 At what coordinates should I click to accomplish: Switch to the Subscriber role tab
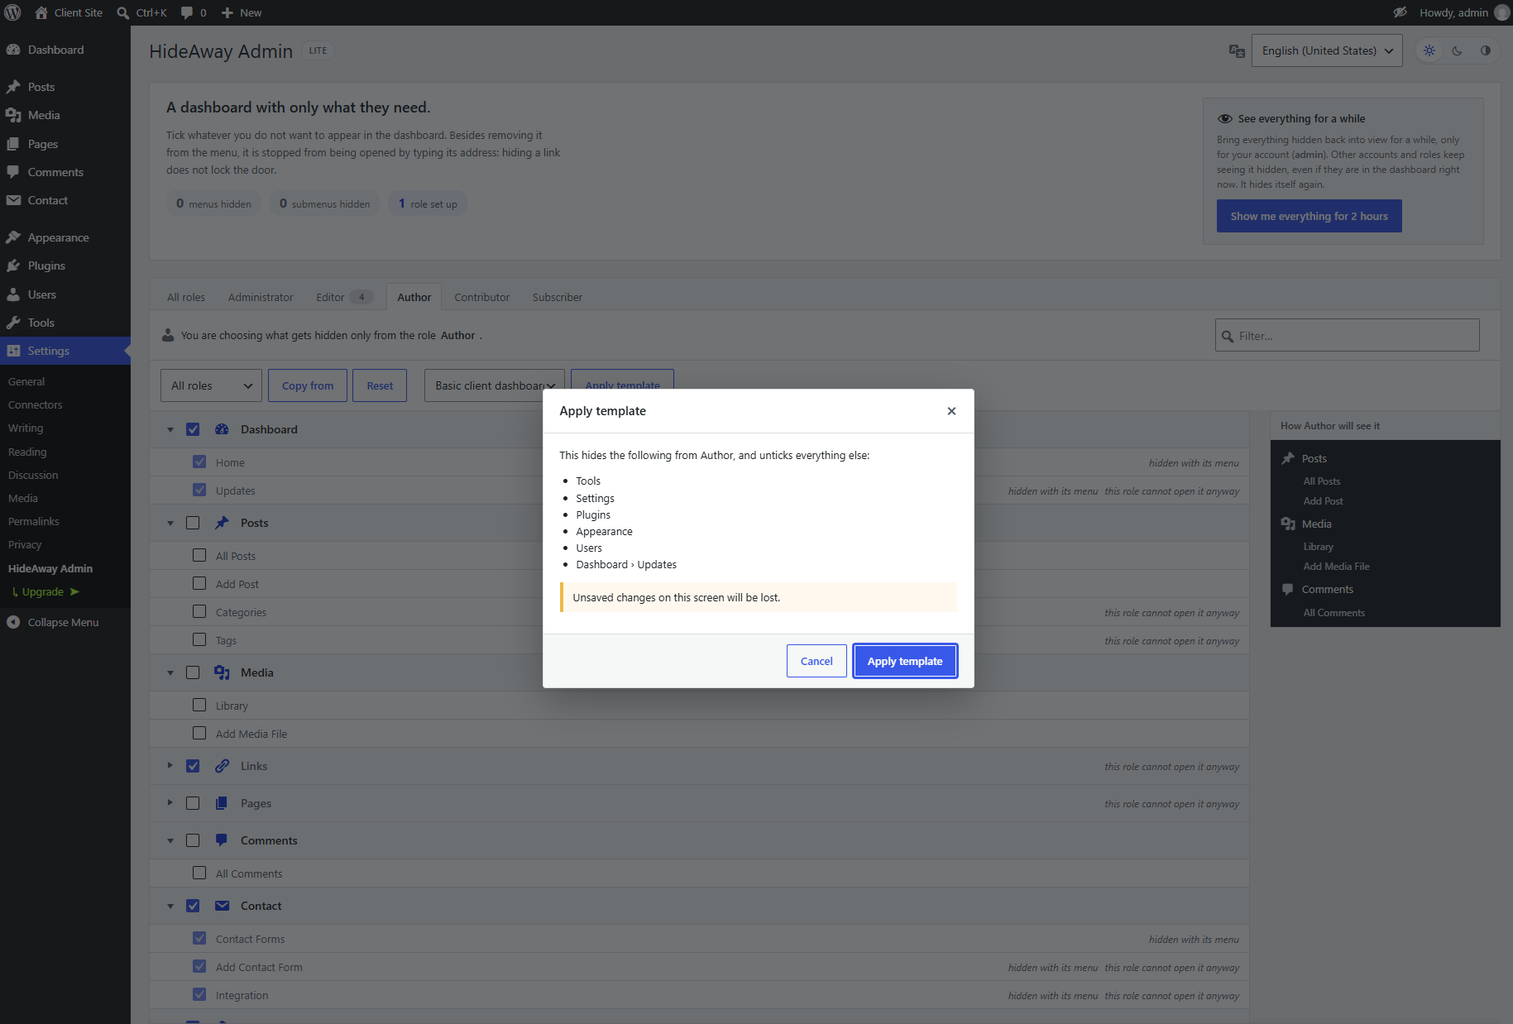pyautogui.click(x=558, y=297)
